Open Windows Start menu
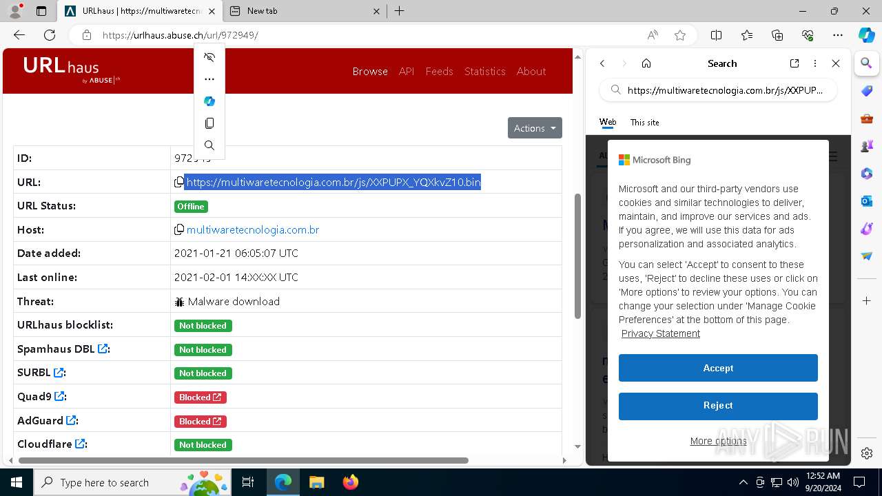 pos(17,482)
